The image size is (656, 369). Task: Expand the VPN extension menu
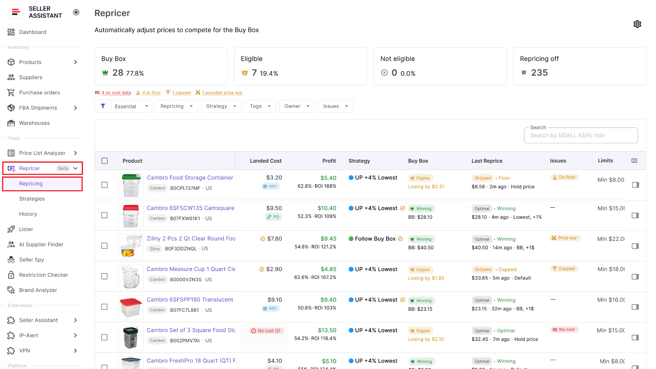pyautogui.click(x=76, y=351)
